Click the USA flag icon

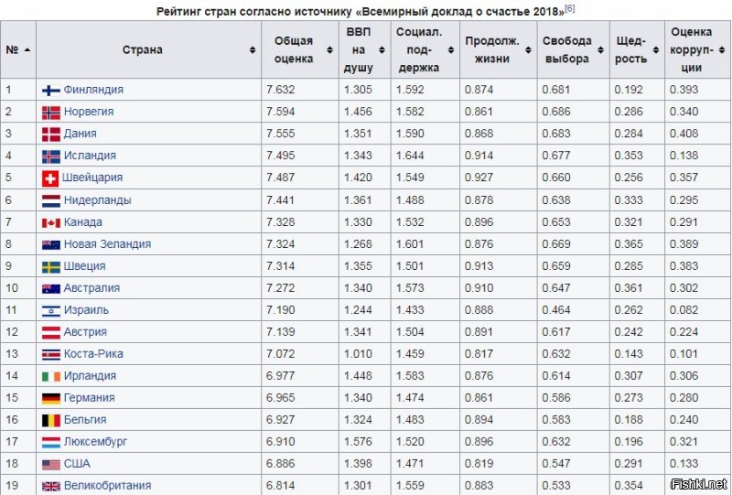pyautogui.click(x=51, y=464)
